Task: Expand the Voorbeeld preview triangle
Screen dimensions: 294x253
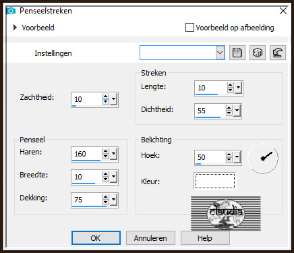Action: (15, 28)
